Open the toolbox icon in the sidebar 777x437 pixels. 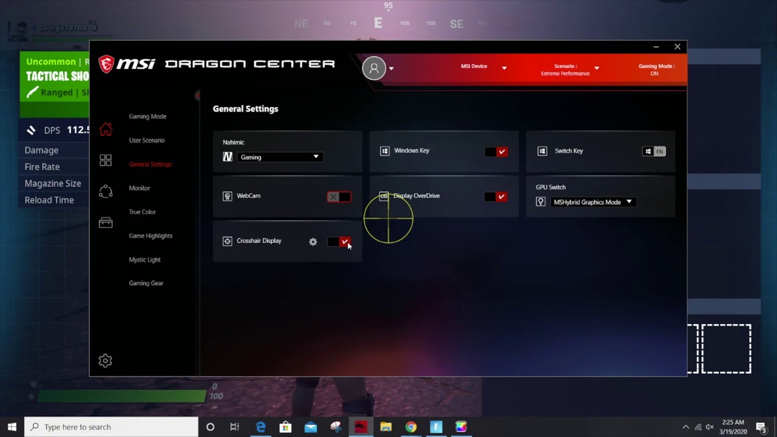[106, 223]
